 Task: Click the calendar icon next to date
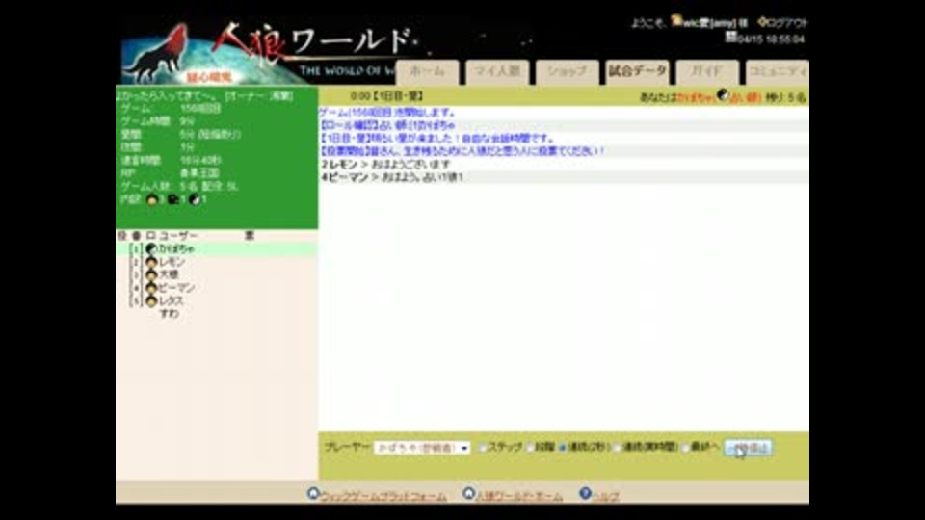730,38
